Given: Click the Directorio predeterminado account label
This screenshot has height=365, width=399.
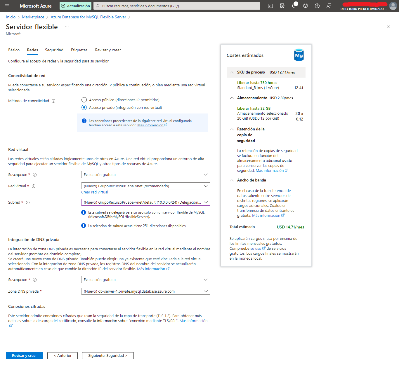Looking at the screenshot, I should (364, 9).
